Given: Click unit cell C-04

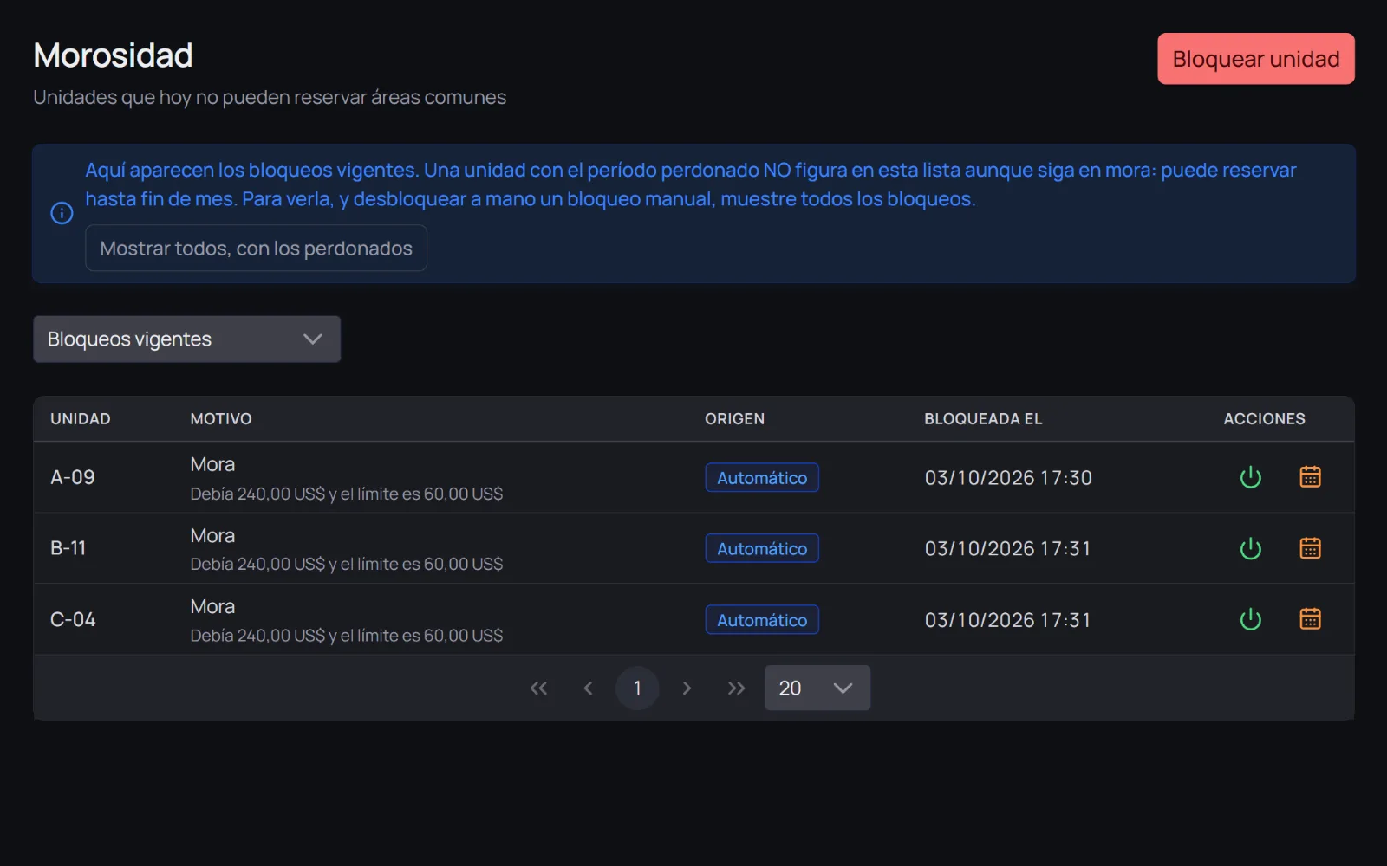Looking at the screenshot, I should 73,619.
